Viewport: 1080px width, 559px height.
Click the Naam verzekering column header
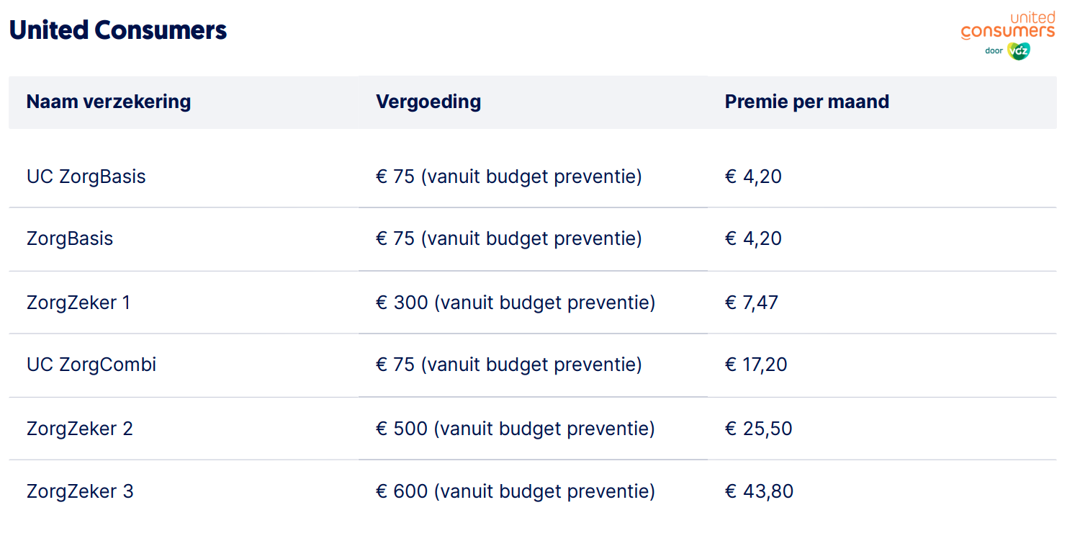click(x=109, y=102)
